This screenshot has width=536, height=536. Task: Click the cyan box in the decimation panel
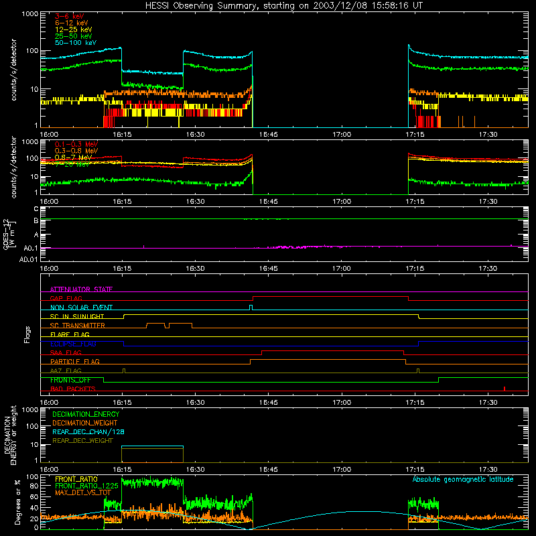pyautogui.click(x=153, y=446)
